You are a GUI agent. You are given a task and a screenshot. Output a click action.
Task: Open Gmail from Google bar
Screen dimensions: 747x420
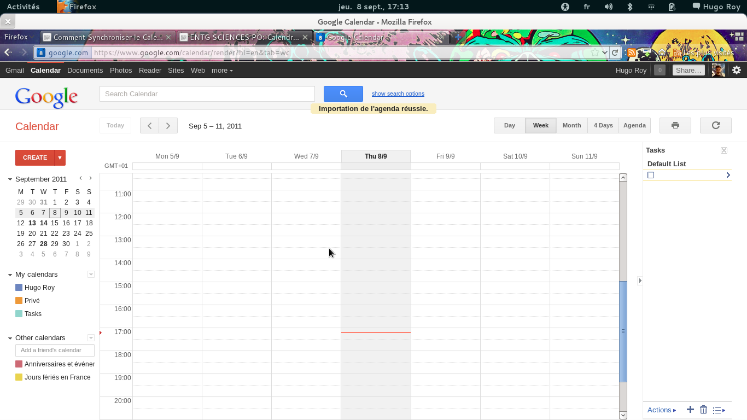coord(15,70)
